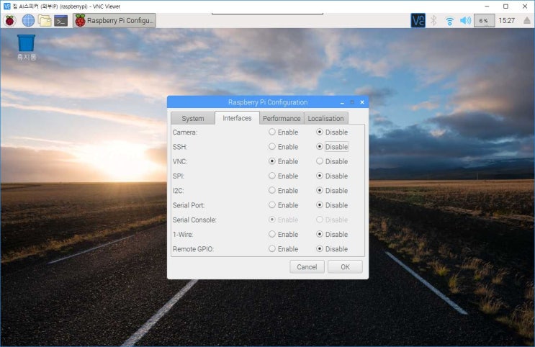Viewport: 535px width, 347px height.
Task: Click the CPU usage monitor showing 6%
Action: tap(484, 21)
